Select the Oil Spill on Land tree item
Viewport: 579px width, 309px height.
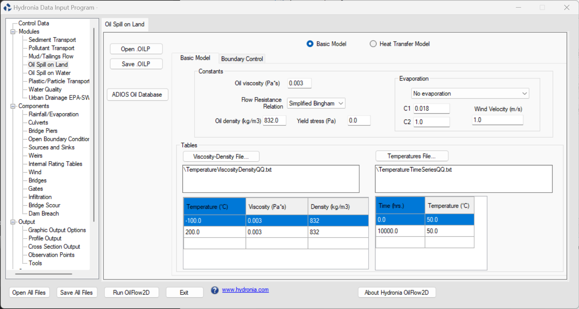(48, 64)
